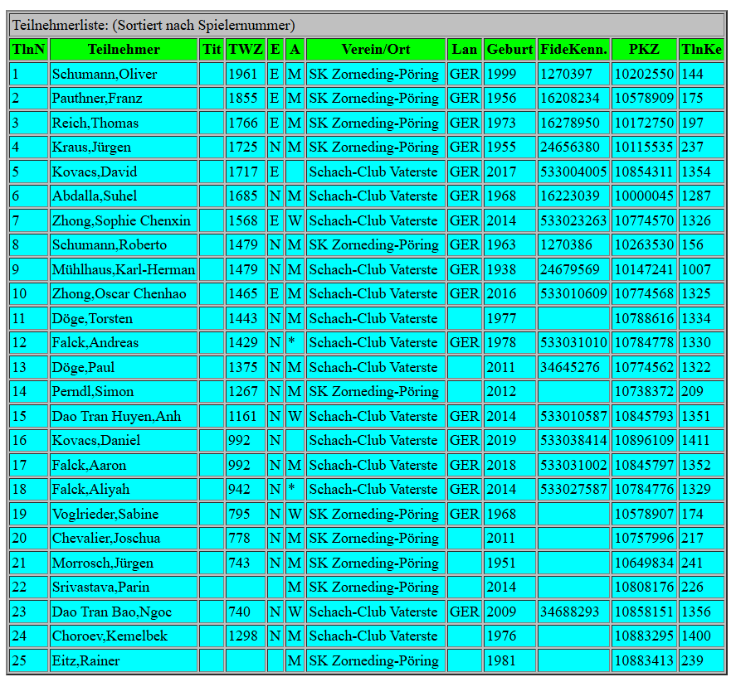Image resolution: width=736 pixels, height=677 pixels.
Task: Click Choroev,Kemelbek name cell
Action: pyautogui.click(x=108, y=636)
